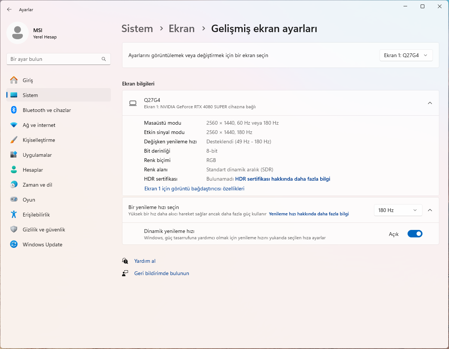The height and width of the screenshot is (349, 449).
Task: Click the Q27G4 display monitor icon
Action: [x=133, y=103]
